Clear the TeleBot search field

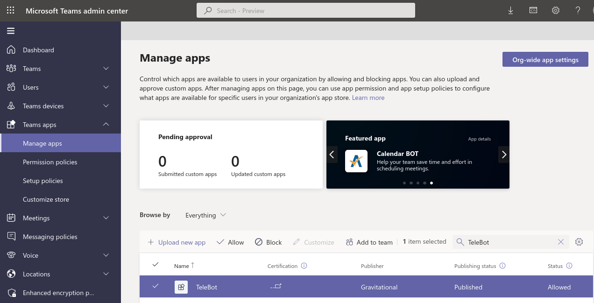point(561,242)
